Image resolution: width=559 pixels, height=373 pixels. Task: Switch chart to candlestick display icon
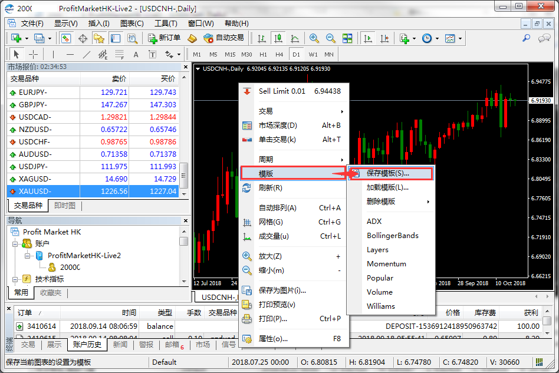click(278, 38)
